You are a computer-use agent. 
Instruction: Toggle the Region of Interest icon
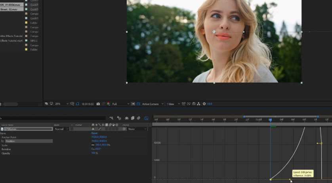(134, 104)
